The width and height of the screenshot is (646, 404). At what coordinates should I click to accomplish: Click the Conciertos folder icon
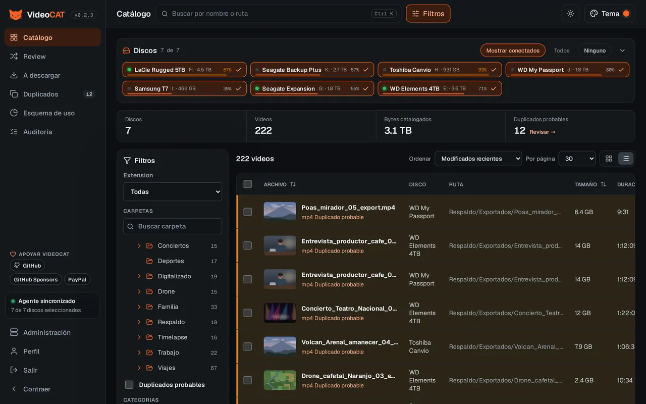[149, 246]
